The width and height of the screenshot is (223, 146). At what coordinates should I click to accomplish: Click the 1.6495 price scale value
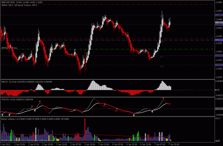(x=219, y=2)
